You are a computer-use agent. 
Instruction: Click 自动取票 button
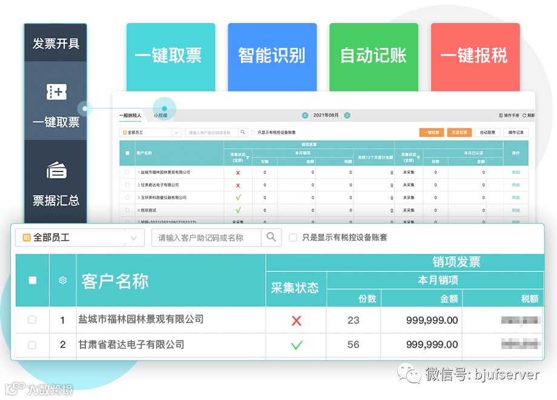pos(487,132)
